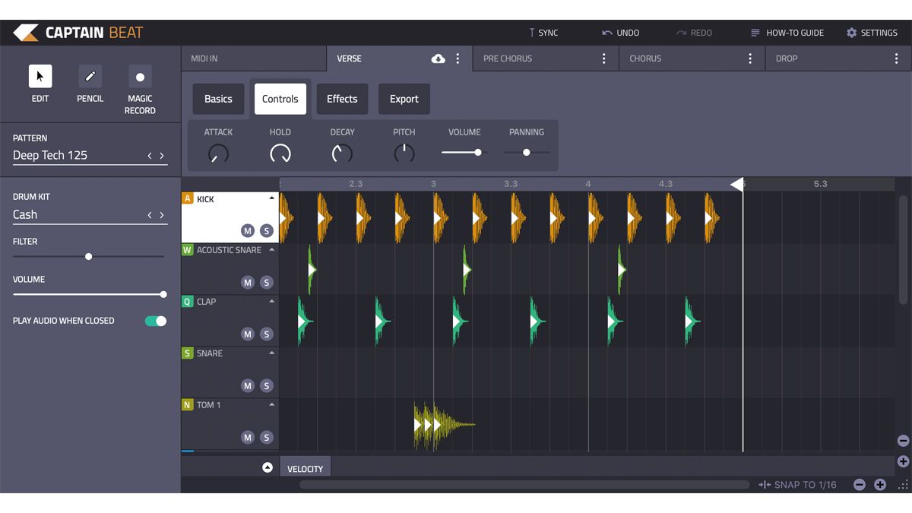912x513 pixels.
Task: Select next drum kit
Action: tap(162, 215)
